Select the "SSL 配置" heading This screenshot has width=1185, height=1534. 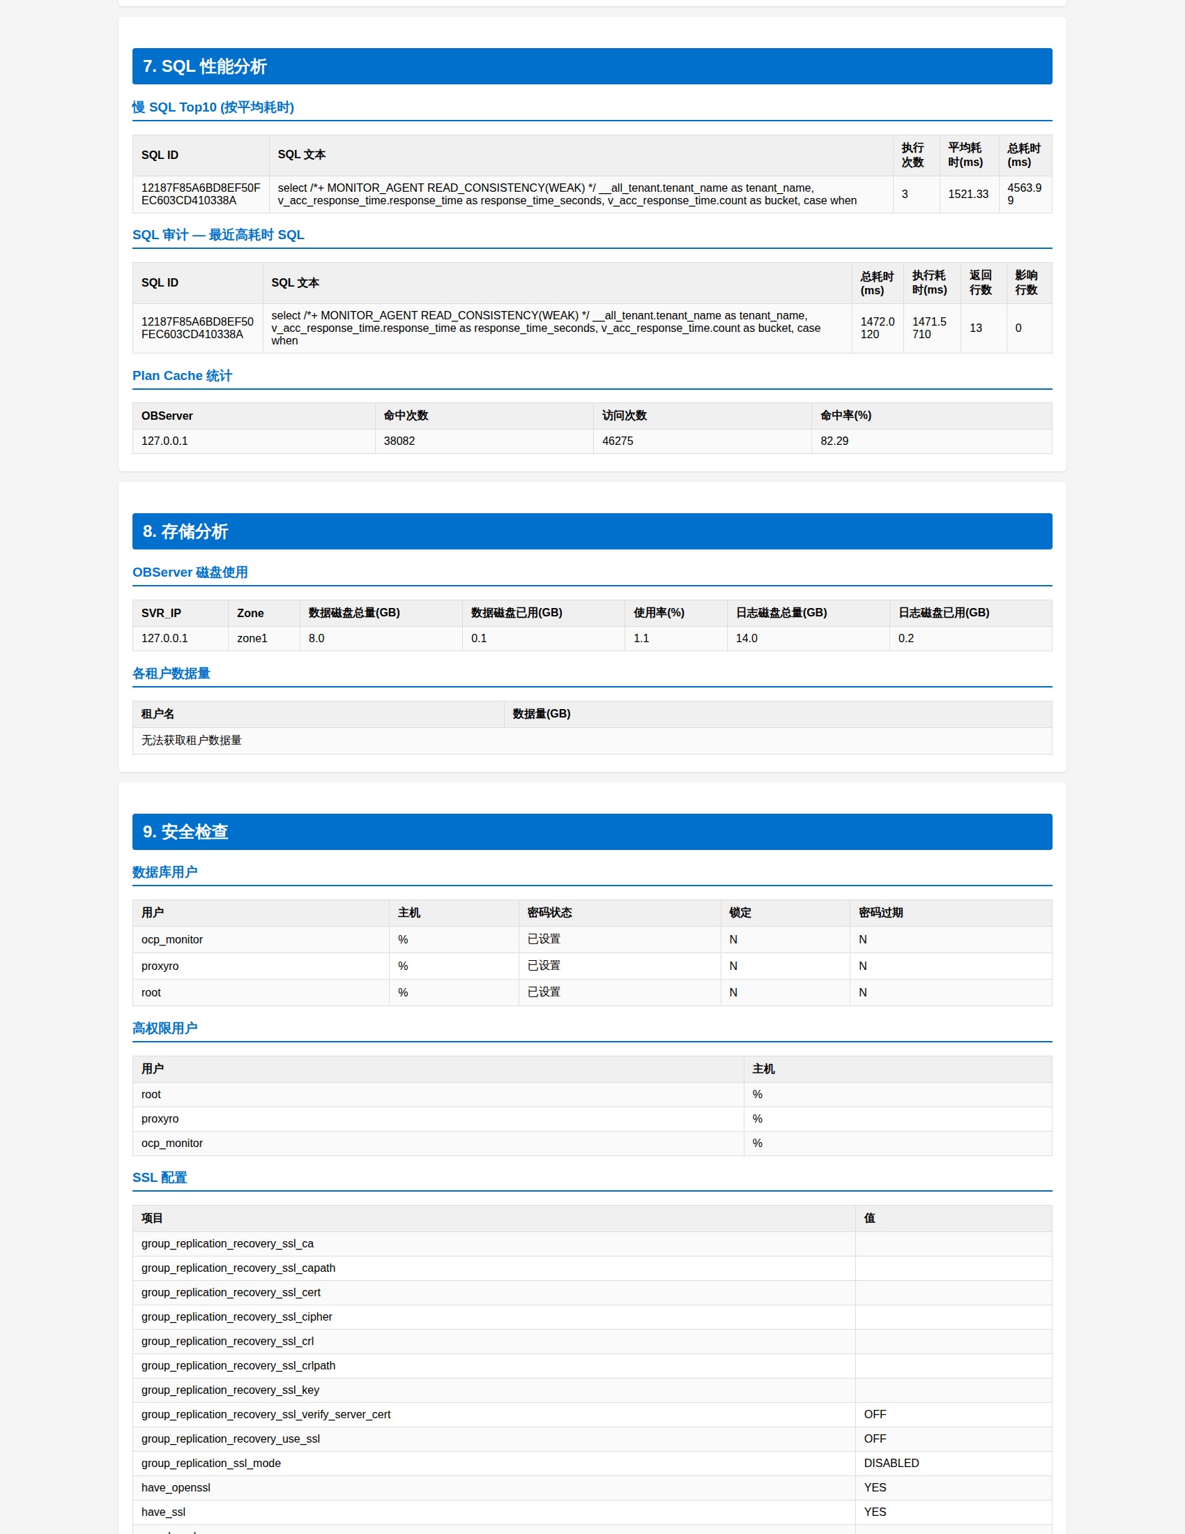[x=160, y=1178]
